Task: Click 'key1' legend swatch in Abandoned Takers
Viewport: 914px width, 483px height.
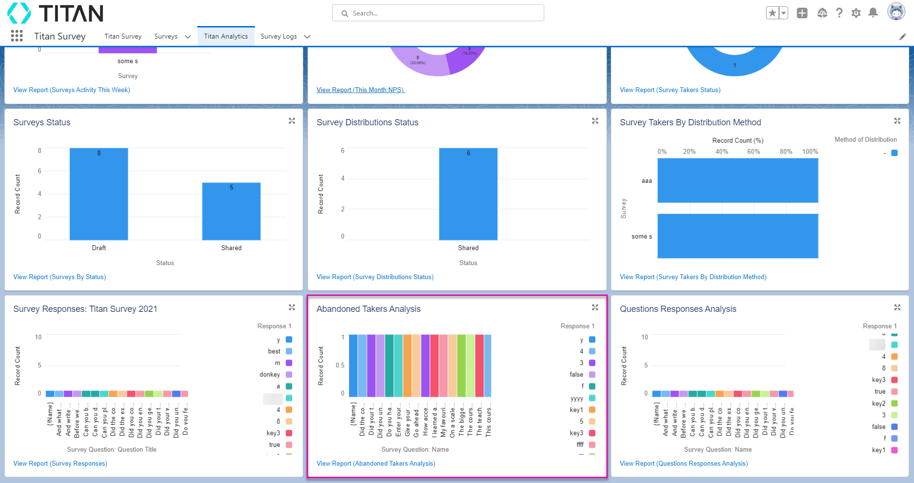Action: tap(592, 410)
